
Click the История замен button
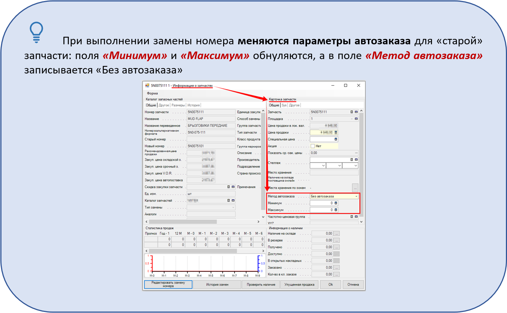pos(217,285)
